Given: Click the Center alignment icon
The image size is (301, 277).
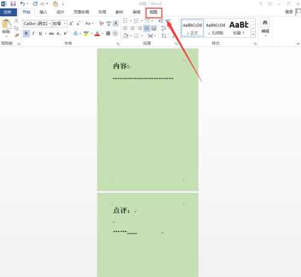Looking at the screenshot, I should (132, 28).
